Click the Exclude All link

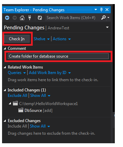[x=17, y=95]
